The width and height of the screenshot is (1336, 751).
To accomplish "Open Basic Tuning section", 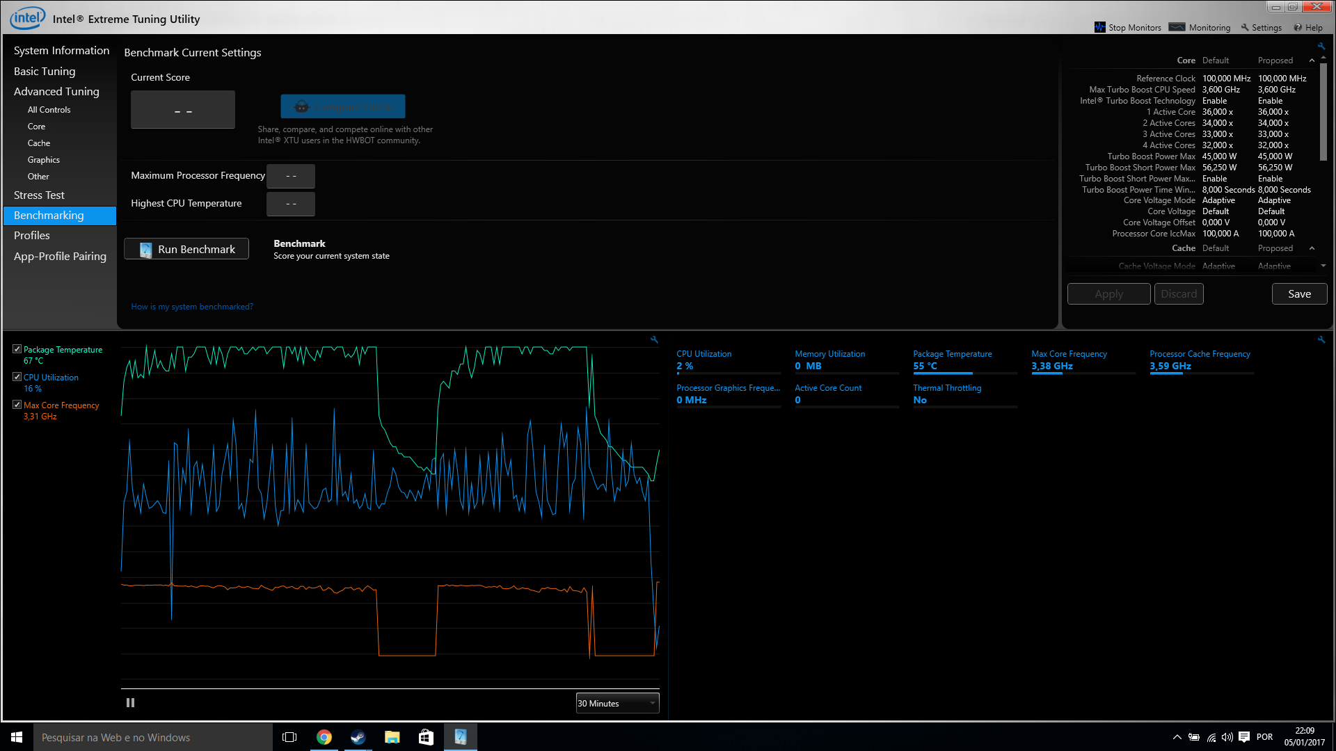I will [45, 71].
